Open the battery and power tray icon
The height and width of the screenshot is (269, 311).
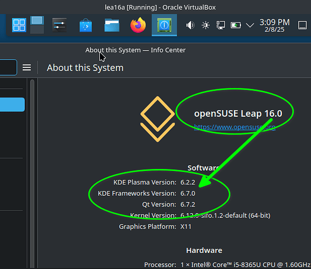pos(236,25)
